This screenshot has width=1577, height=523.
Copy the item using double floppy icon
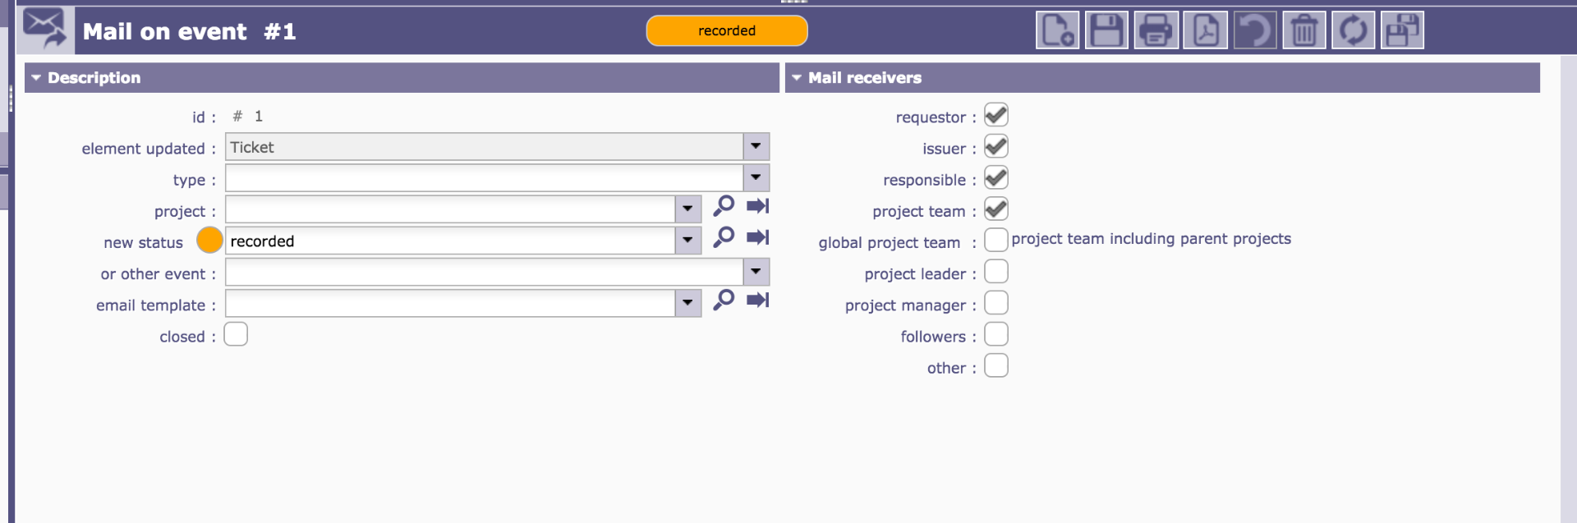coord(1402,31)
